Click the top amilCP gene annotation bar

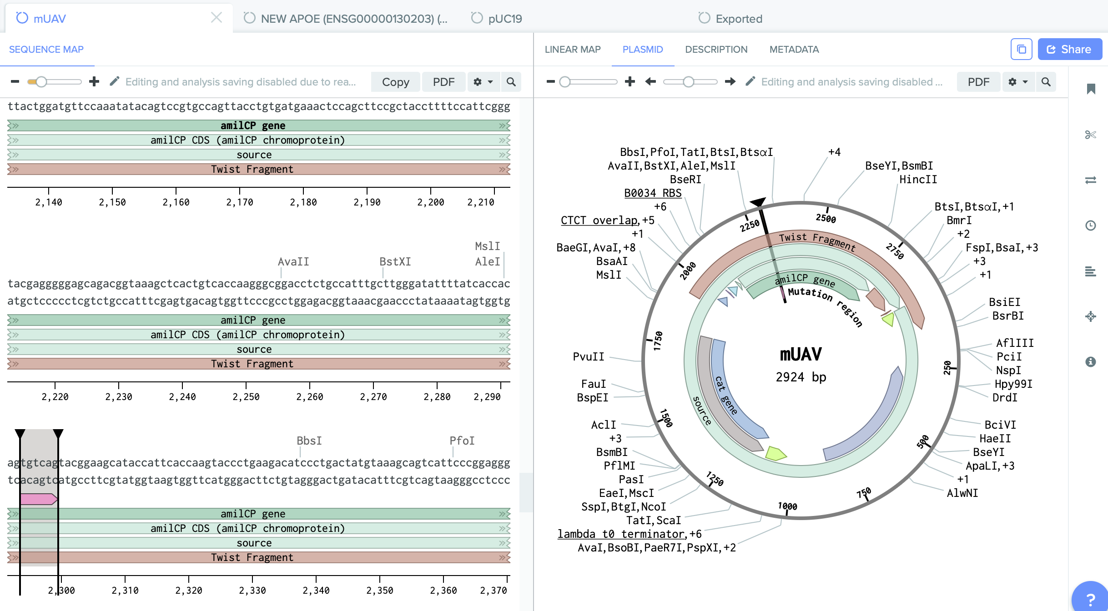point(259,125)
